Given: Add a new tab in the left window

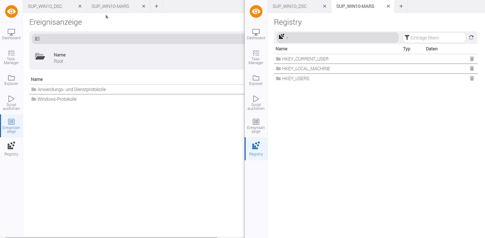Looking at the screenshot, I should coord(157,6).
